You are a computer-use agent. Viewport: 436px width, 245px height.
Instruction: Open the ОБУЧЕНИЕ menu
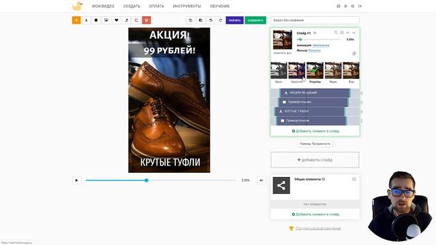click(219, 6)
